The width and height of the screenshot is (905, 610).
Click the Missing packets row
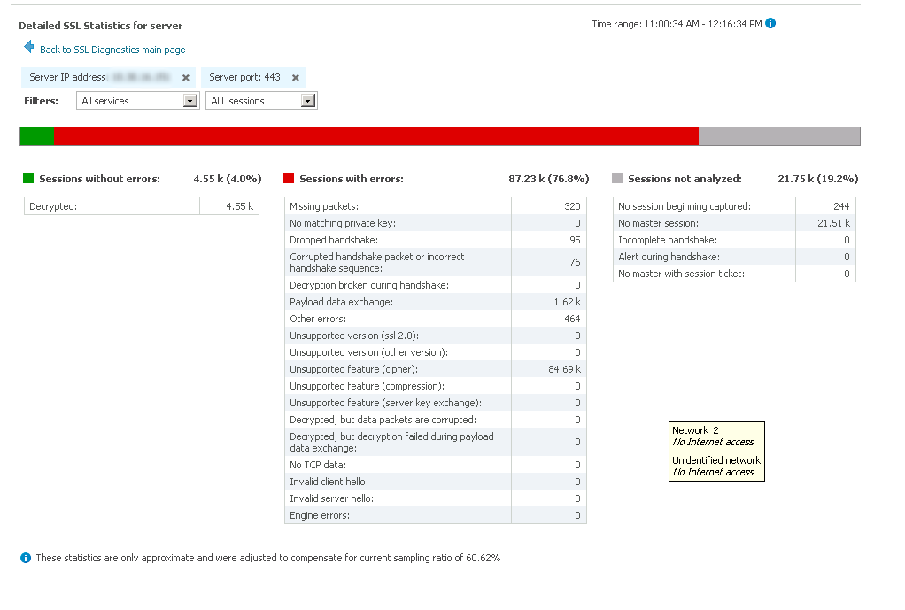pyautogui.click(x=435, y=206)
